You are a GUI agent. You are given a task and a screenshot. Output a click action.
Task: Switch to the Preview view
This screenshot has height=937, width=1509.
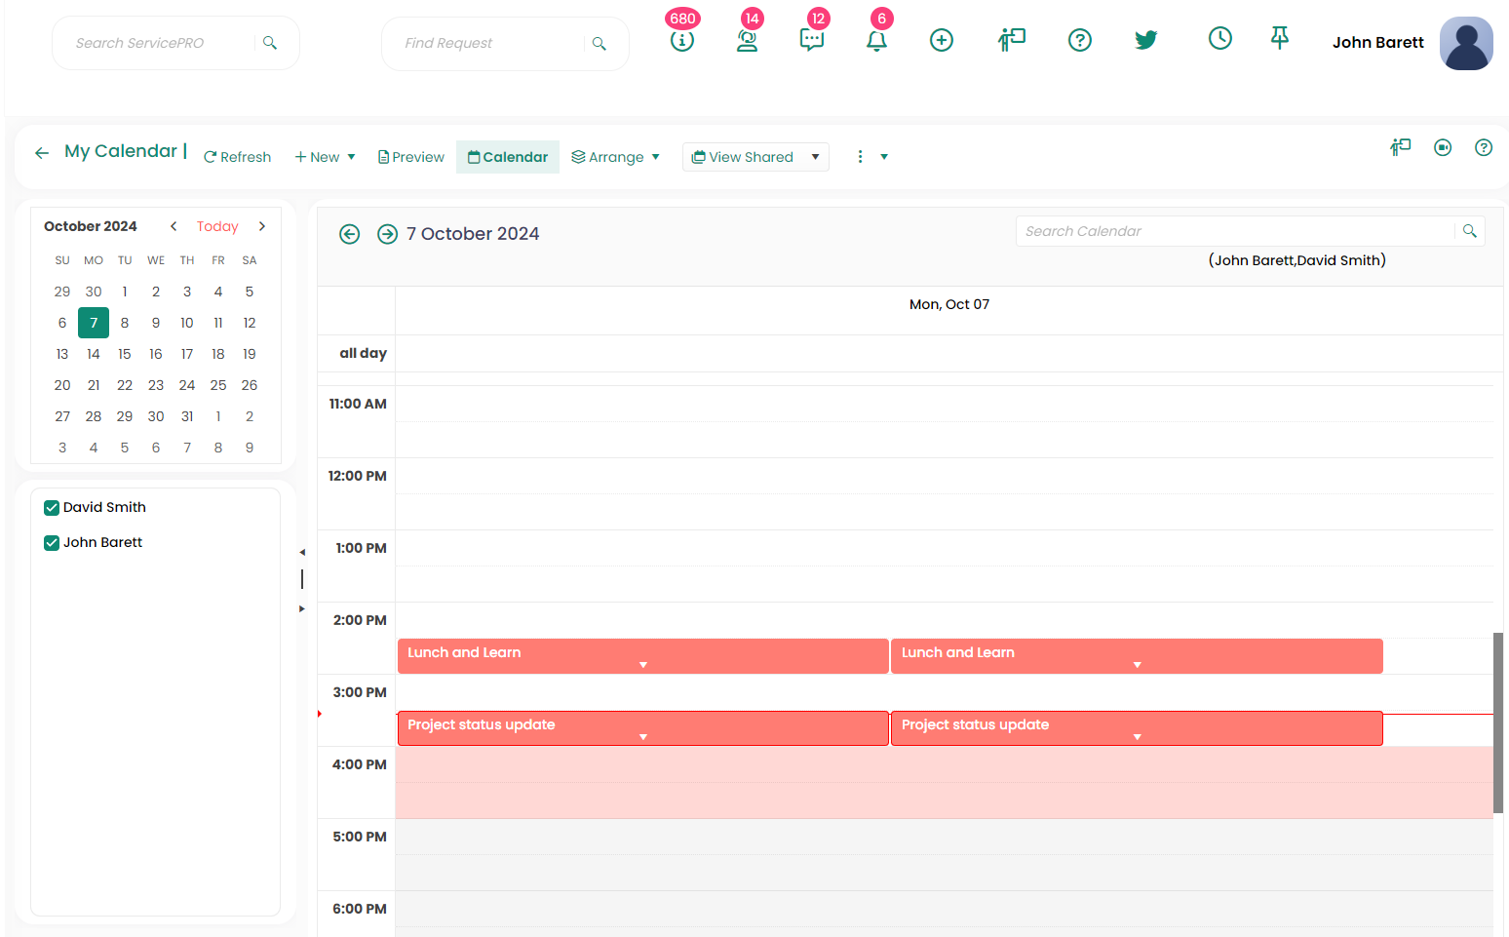[410, 157]
